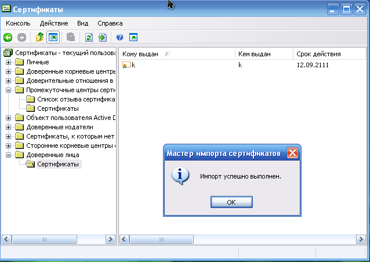
Task: Click Импорт успешно выполнен message text
Action: pyautogui.click(x=241, y=176)
